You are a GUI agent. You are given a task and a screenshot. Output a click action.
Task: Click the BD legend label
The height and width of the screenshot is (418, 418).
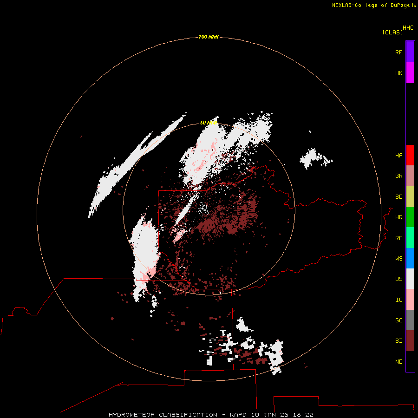(x=398, y=197)
